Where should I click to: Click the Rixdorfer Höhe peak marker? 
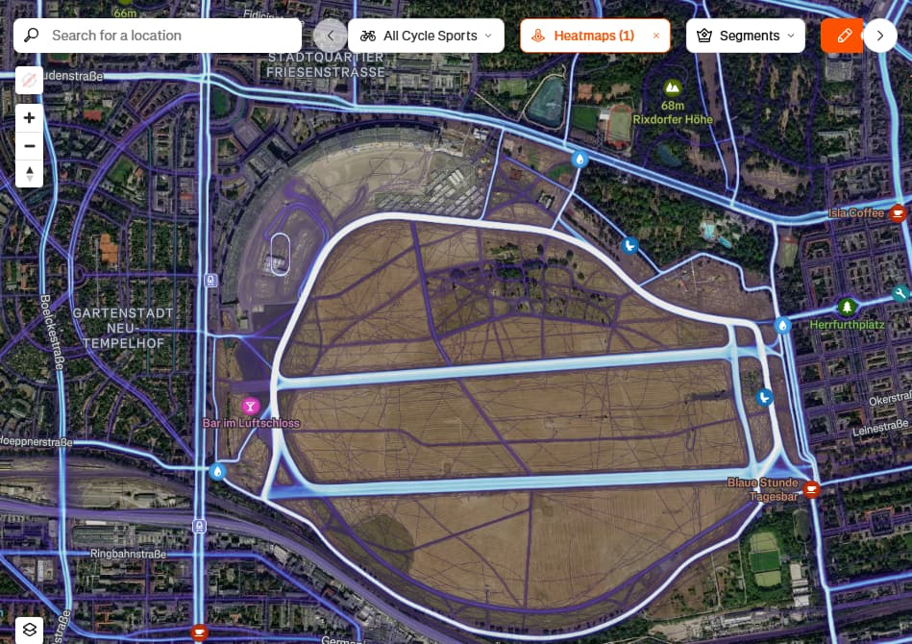point(673,87)
